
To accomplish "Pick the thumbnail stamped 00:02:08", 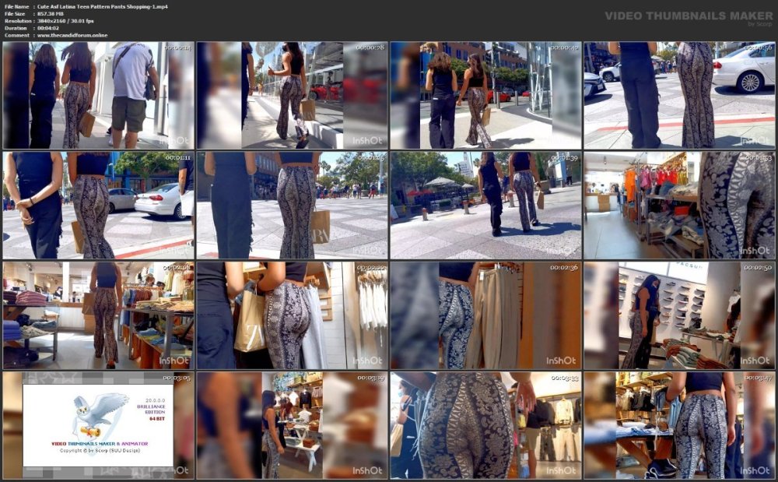I will [x=98, y=315].
